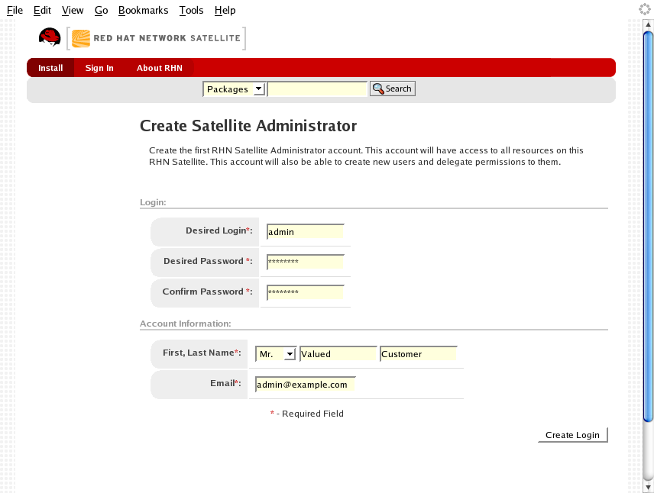Image resolution: width=654 pixels, height=493 pixels.
Task: Expand the Mr. title prefix dropdown
Action: [x=276, y=354]
